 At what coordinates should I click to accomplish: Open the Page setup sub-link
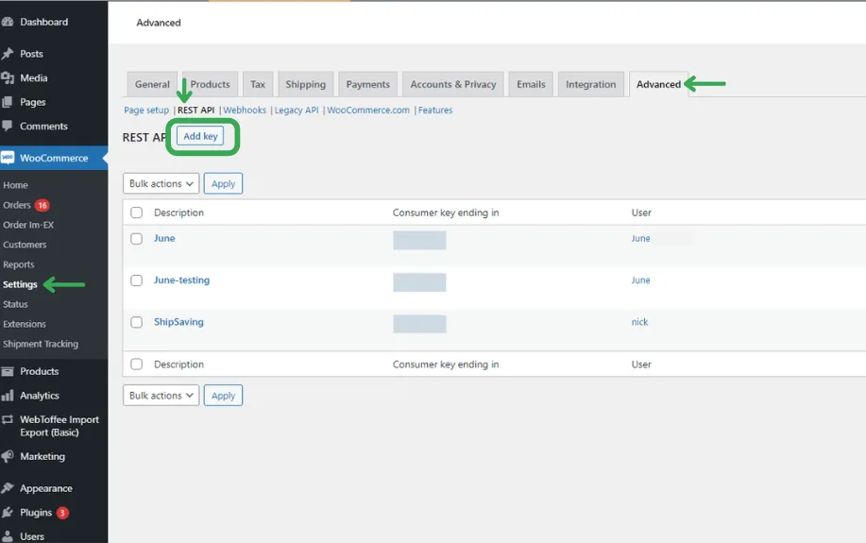coord(146,110)
